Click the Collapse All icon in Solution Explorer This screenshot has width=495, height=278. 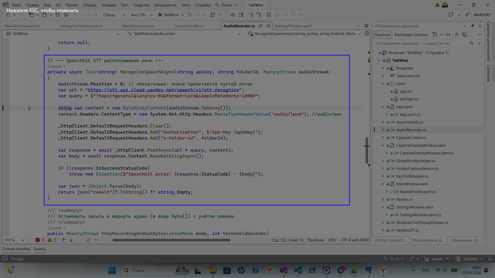(x=456, y=34)
